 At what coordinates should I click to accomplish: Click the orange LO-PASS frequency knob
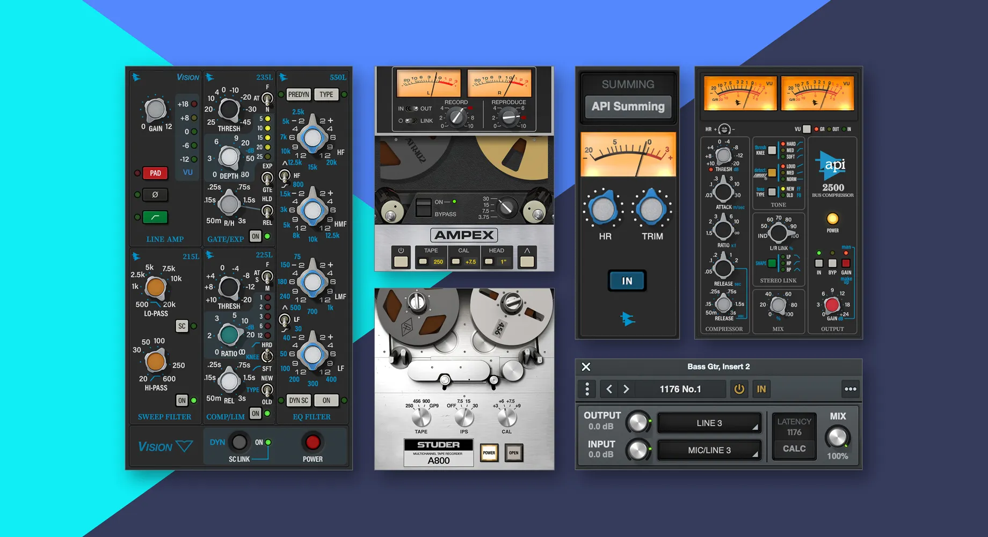(x=156, y=288)
